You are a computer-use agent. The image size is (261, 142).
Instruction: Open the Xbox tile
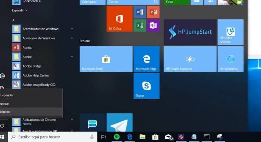pos(177,2)
